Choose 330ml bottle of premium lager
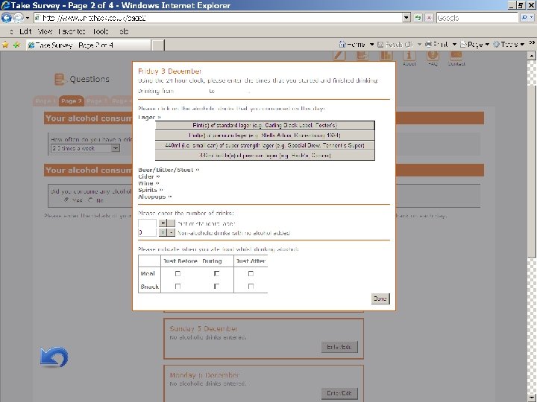 click(x=265, y=155)
